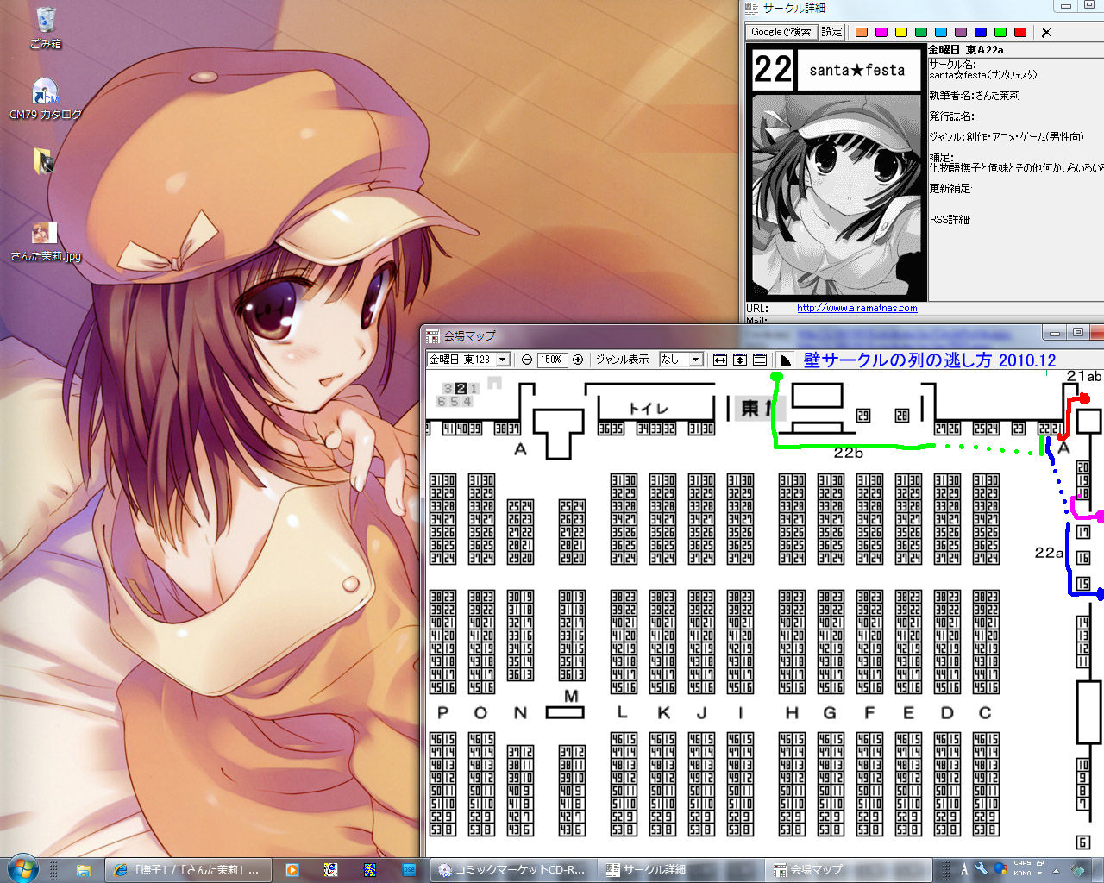This screenshot has width=1104, height=883.
Task: Click the santa★festa circle cut thumbnail
Action: click(837, 173)
